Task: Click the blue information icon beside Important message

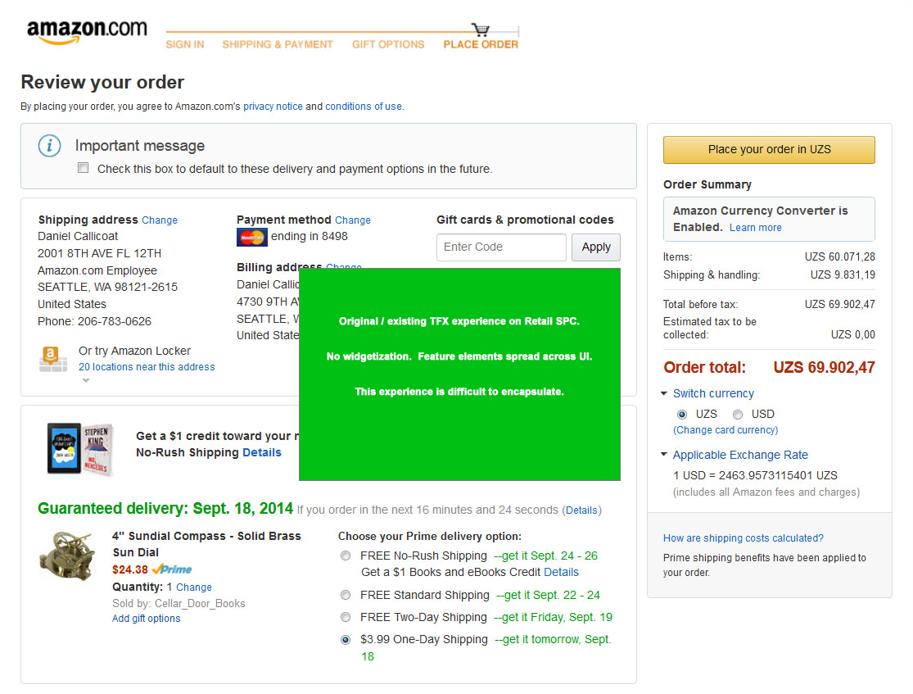Action: (x=49, y=146)
